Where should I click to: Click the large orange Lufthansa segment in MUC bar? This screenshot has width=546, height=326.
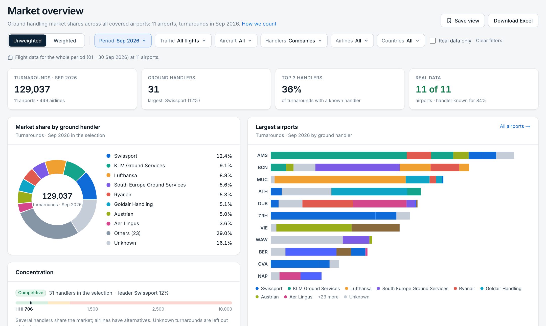tap(340, 180)
